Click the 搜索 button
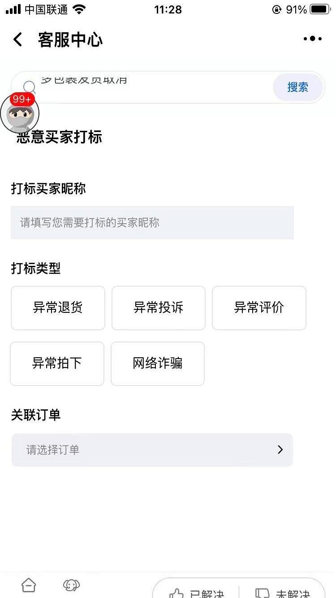 (298, 87)
